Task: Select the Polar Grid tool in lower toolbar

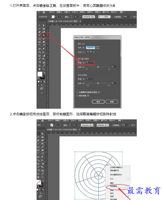Action: pos(42,144)
